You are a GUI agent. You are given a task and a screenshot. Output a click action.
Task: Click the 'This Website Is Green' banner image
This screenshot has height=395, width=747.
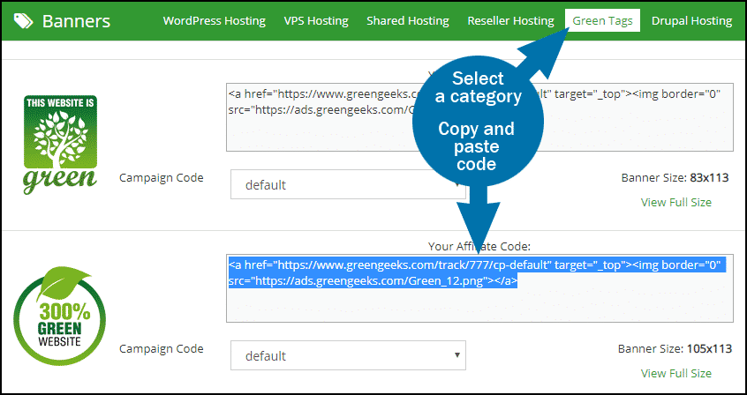[61, 145]
